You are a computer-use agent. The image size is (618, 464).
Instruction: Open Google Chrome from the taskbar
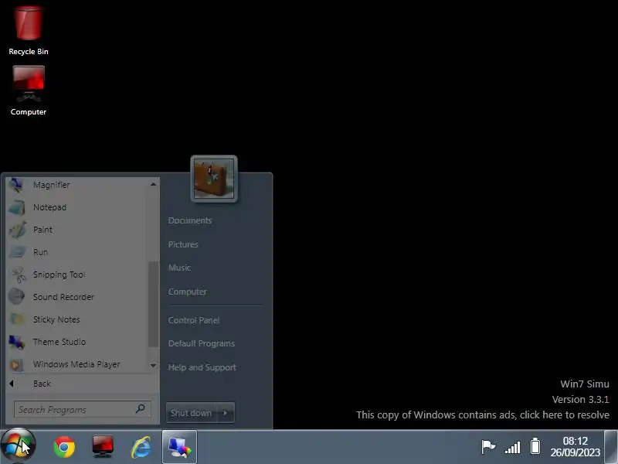(x=64, y=447)
